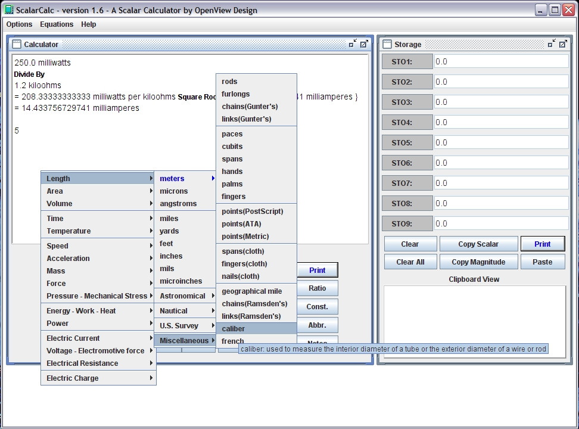
Task: Click the Const. button
Action: point(317,307)
